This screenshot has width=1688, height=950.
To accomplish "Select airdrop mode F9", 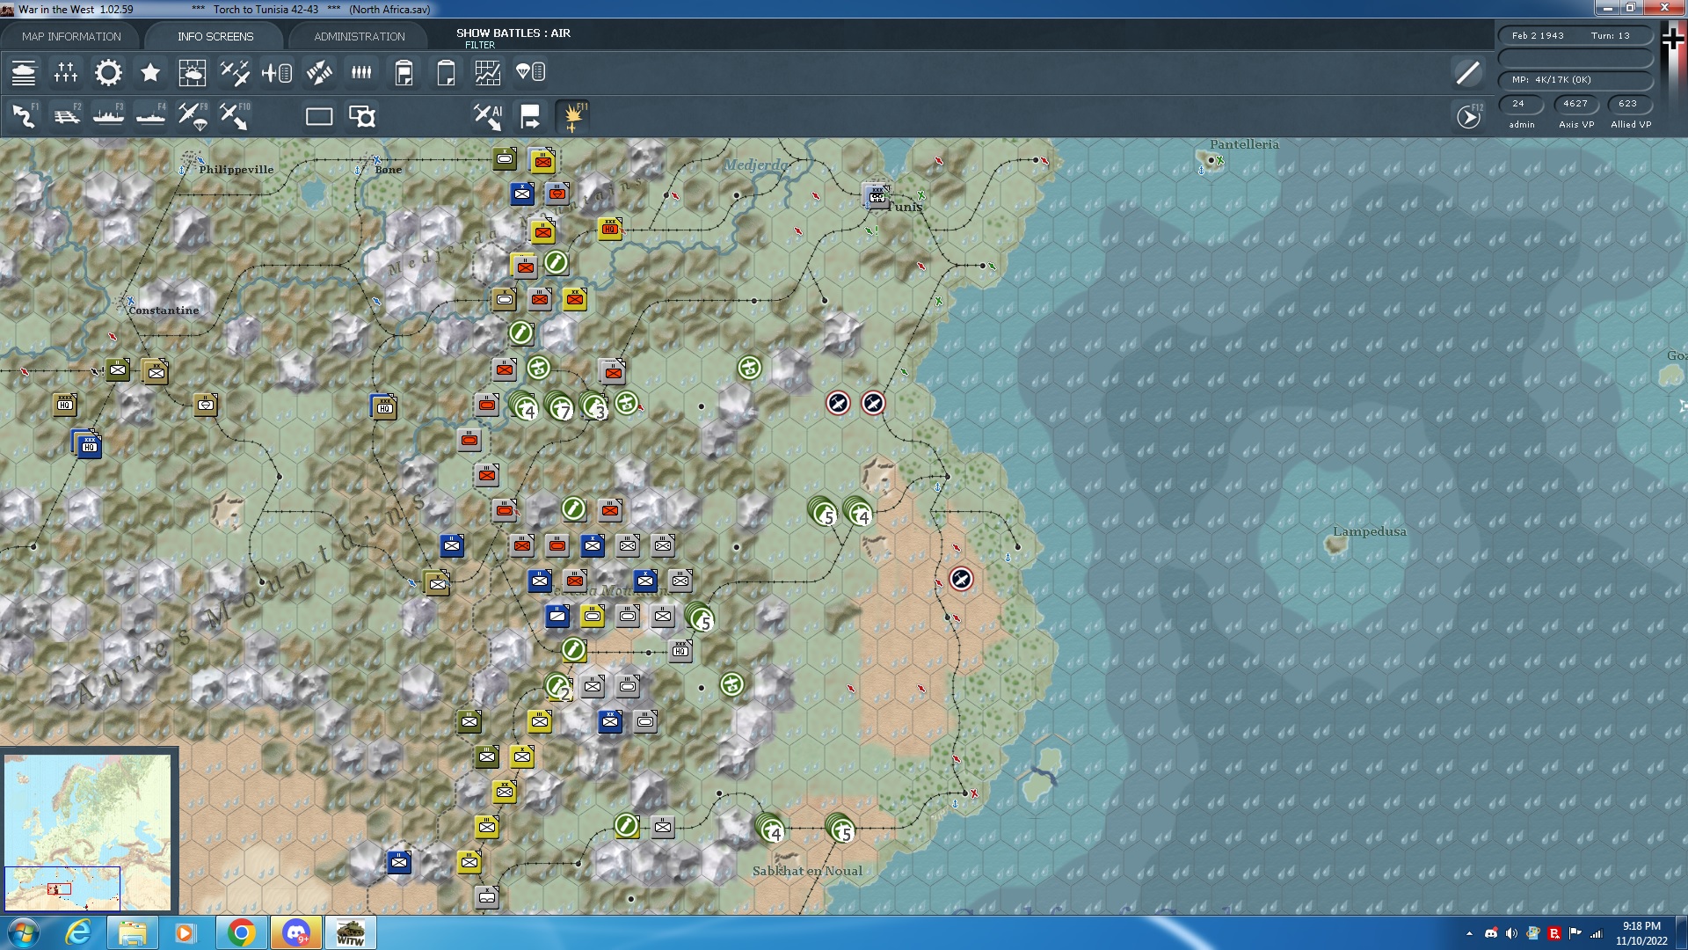I will point(192,115).
